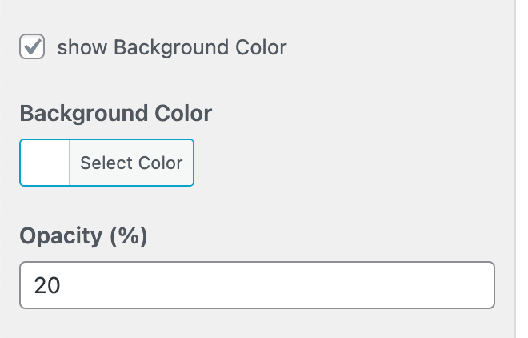Open the white background color swatch
This screenshot has height=338, width=528.
45,163
